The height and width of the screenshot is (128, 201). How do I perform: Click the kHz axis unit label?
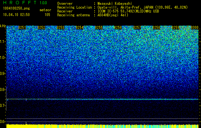(x=3, y=26)
